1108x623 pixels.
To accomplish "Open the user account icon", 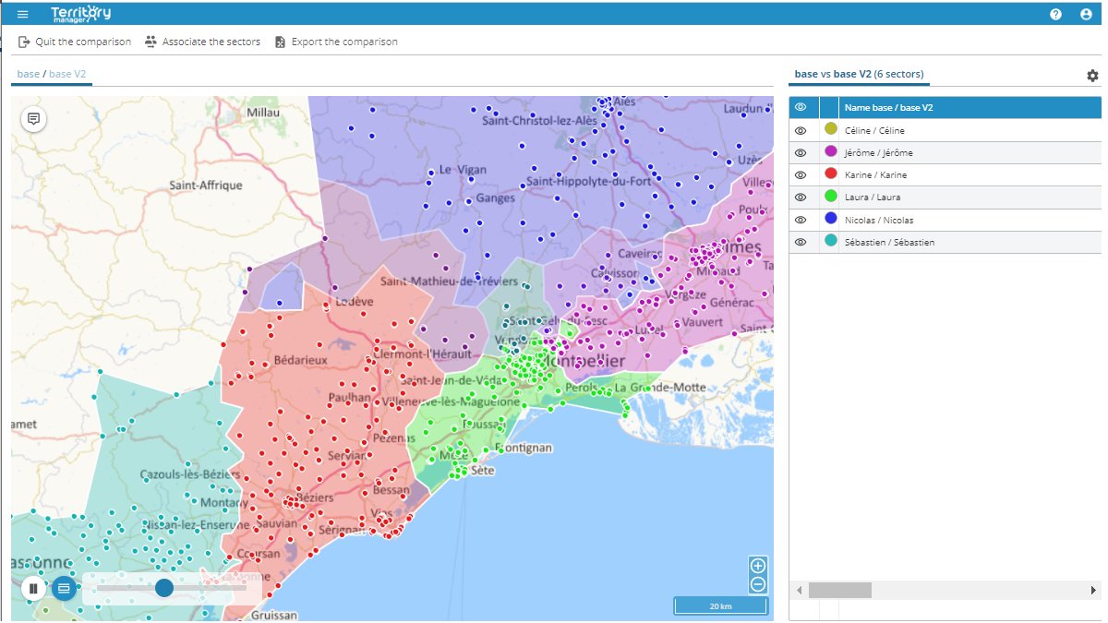I will tap(1086, 14).
